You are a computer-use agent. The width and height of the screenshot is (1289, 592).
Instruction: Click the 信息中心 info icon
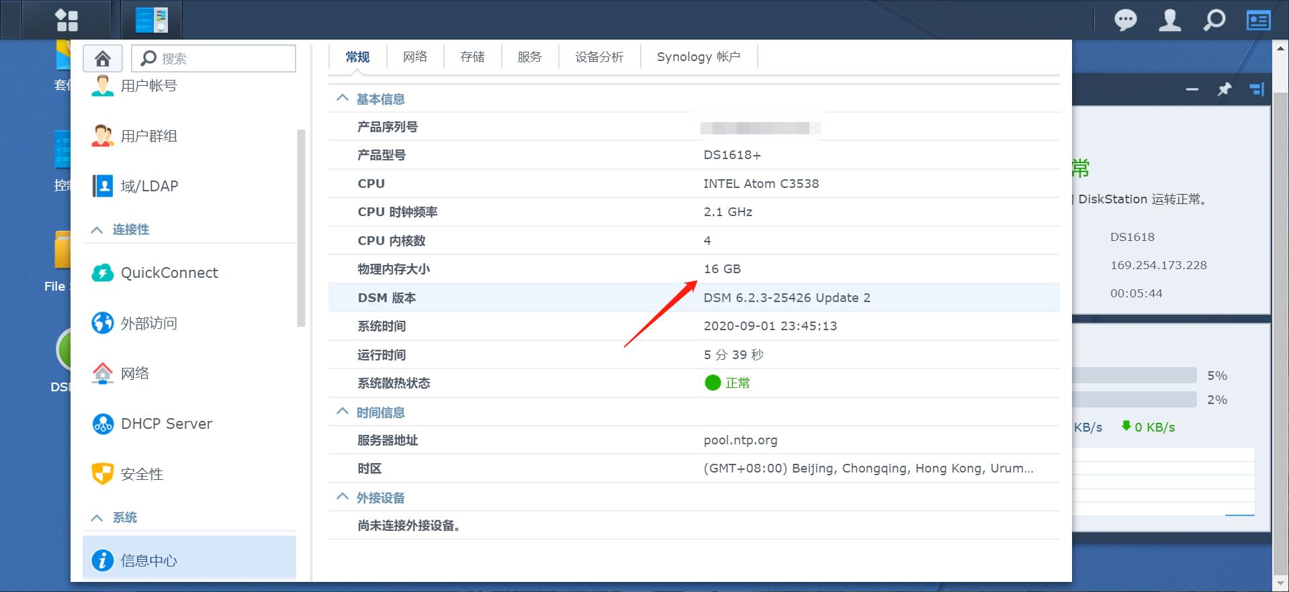click(103, 560)
